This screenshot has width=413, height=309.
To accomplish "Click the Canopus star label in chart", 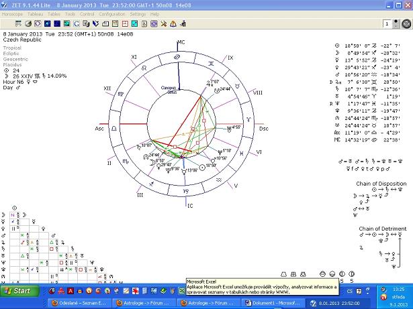I will click(169, 88).
